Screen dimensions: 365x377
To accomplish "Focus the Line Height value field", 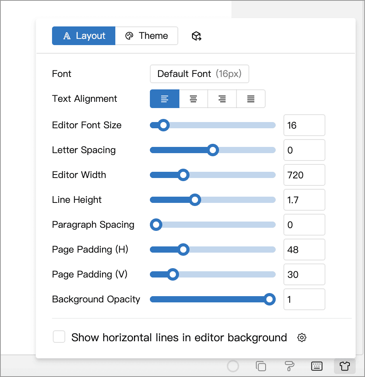I will point(304,200).
